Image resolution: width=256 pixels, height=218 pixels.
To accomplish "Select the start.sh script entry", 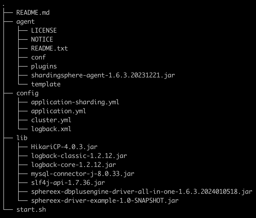I will pyautogui.click(x=31, y=209).
